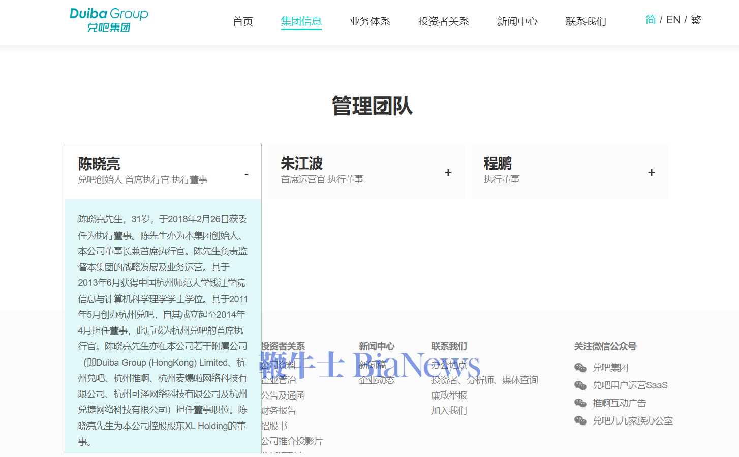Open 联系我们 in top navigation
739x457 pixels.
point(586,21)
